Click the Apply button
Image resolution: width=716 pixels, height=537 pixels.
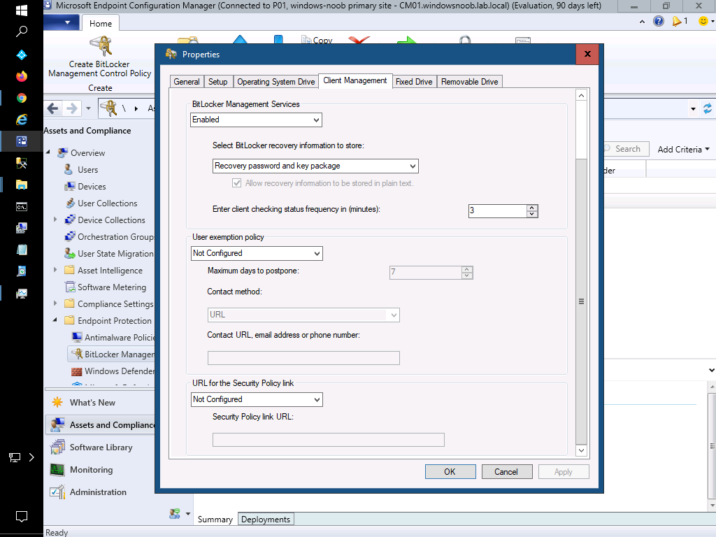pyautogui.click(x=564, y=472)
